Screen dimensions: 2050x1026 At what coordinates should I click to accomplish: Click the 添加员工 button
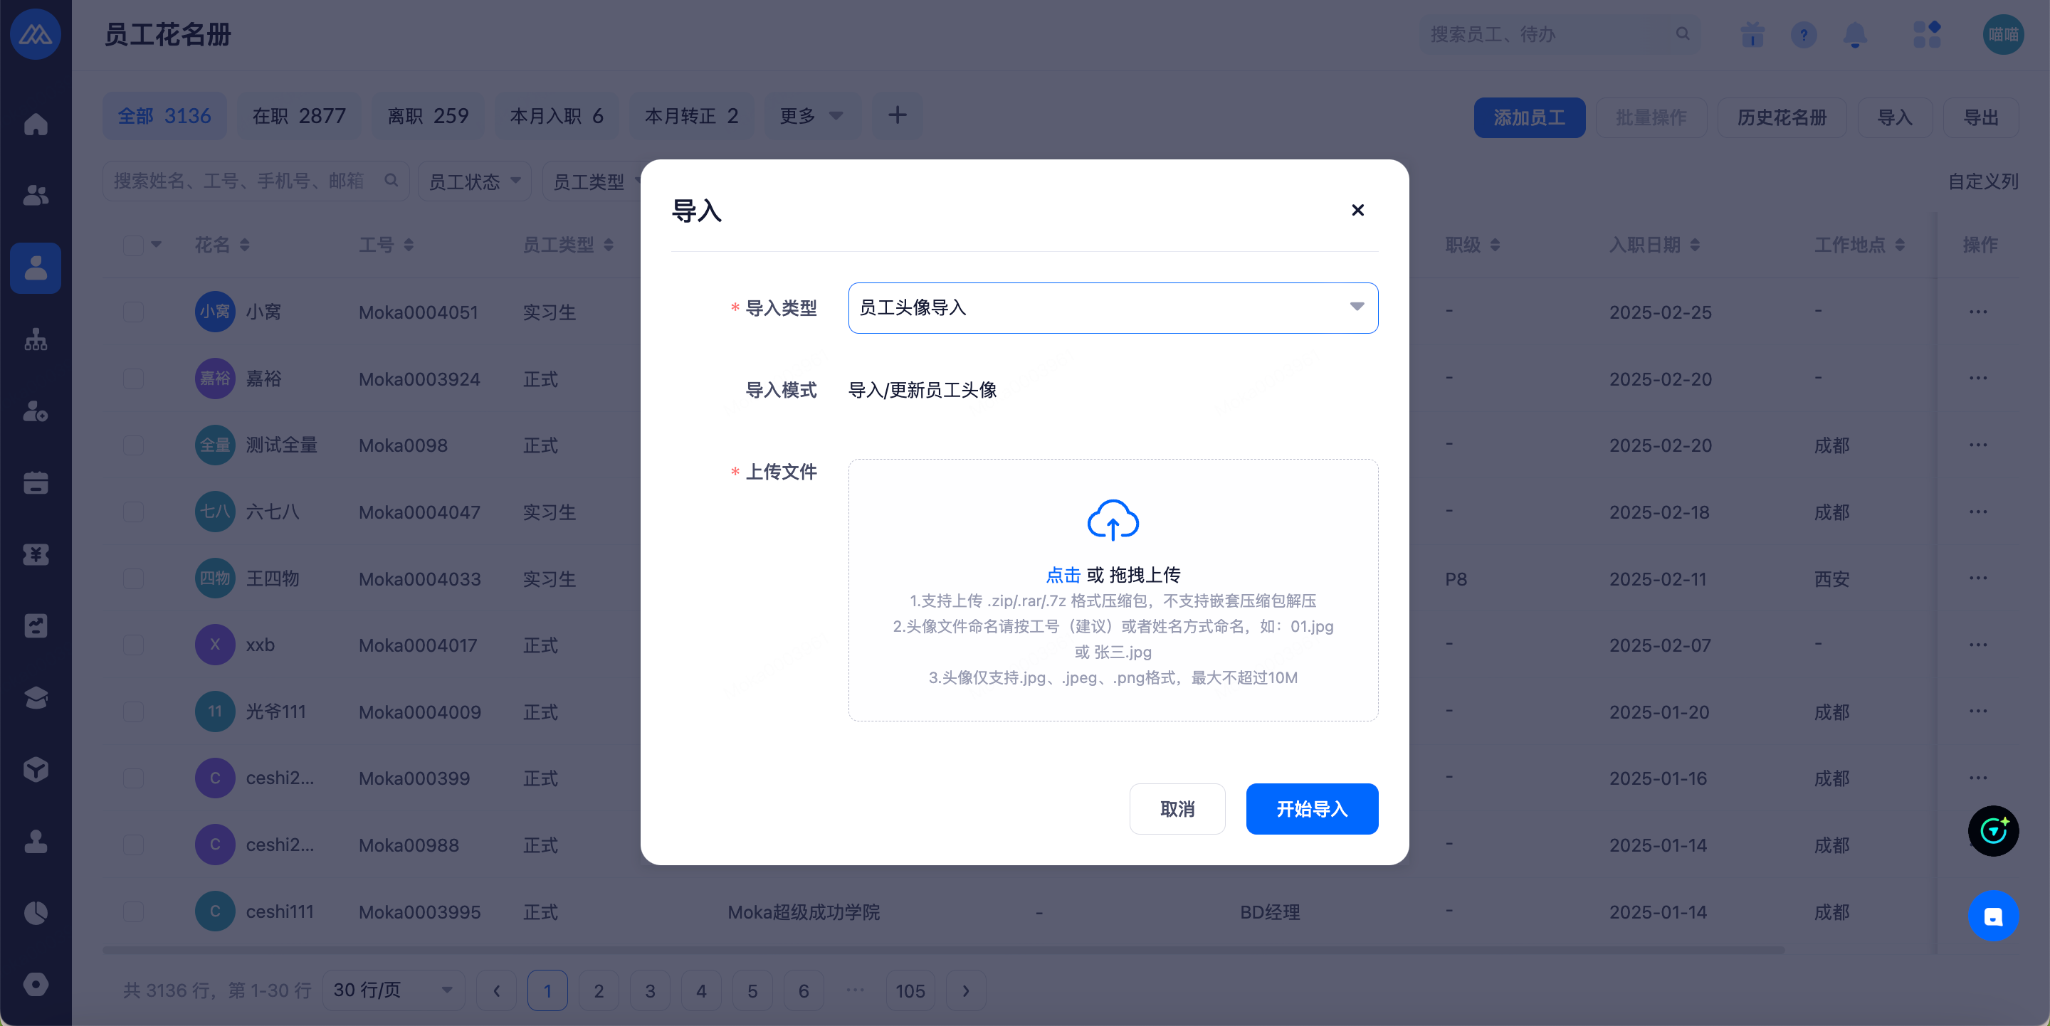tap(1529, 117)
